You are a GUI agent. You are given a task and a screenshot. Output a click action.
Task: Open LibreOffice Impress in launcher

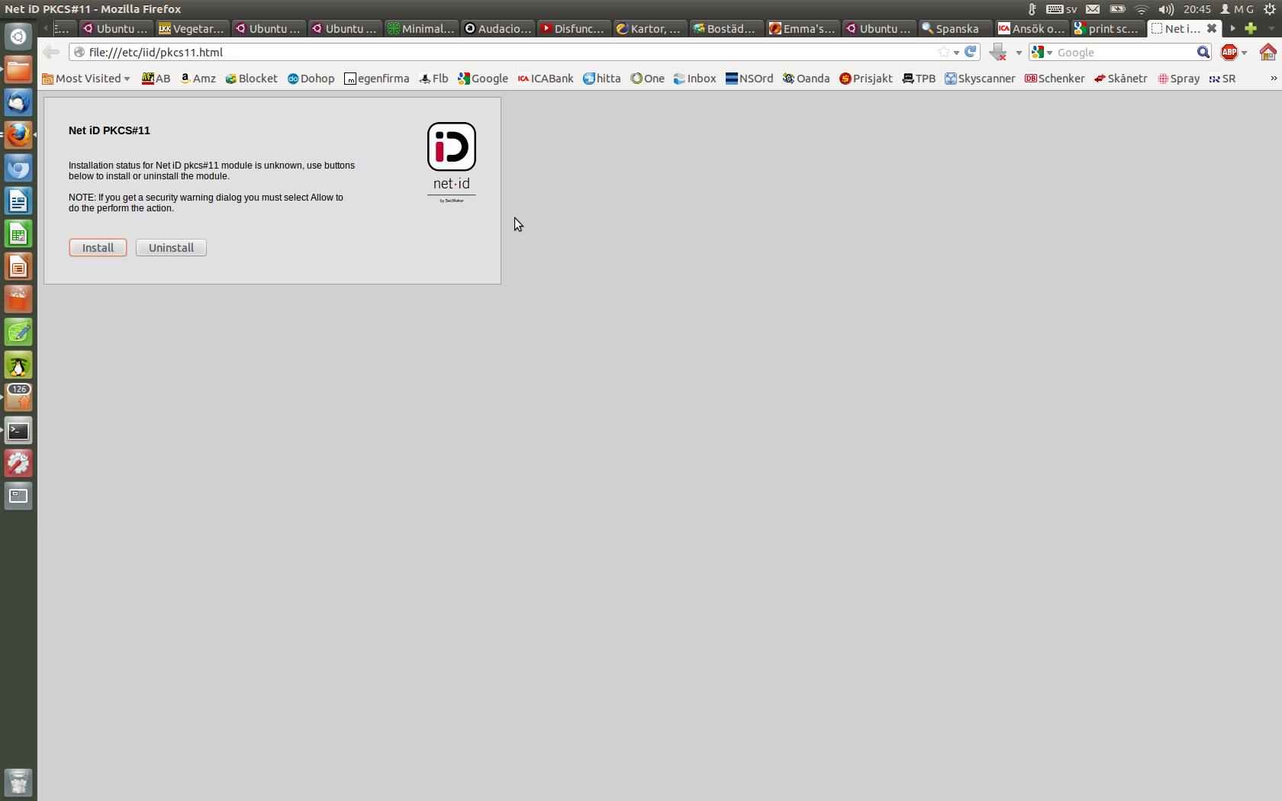click(x=18, y=266)
